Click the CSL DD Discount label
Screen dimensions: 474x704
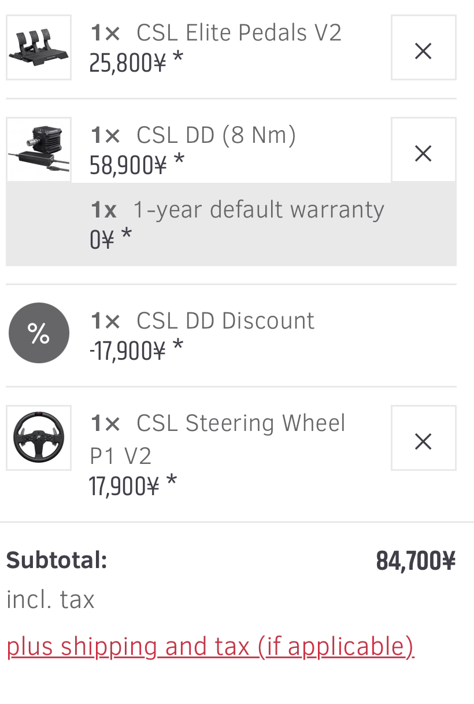(225, 320)
